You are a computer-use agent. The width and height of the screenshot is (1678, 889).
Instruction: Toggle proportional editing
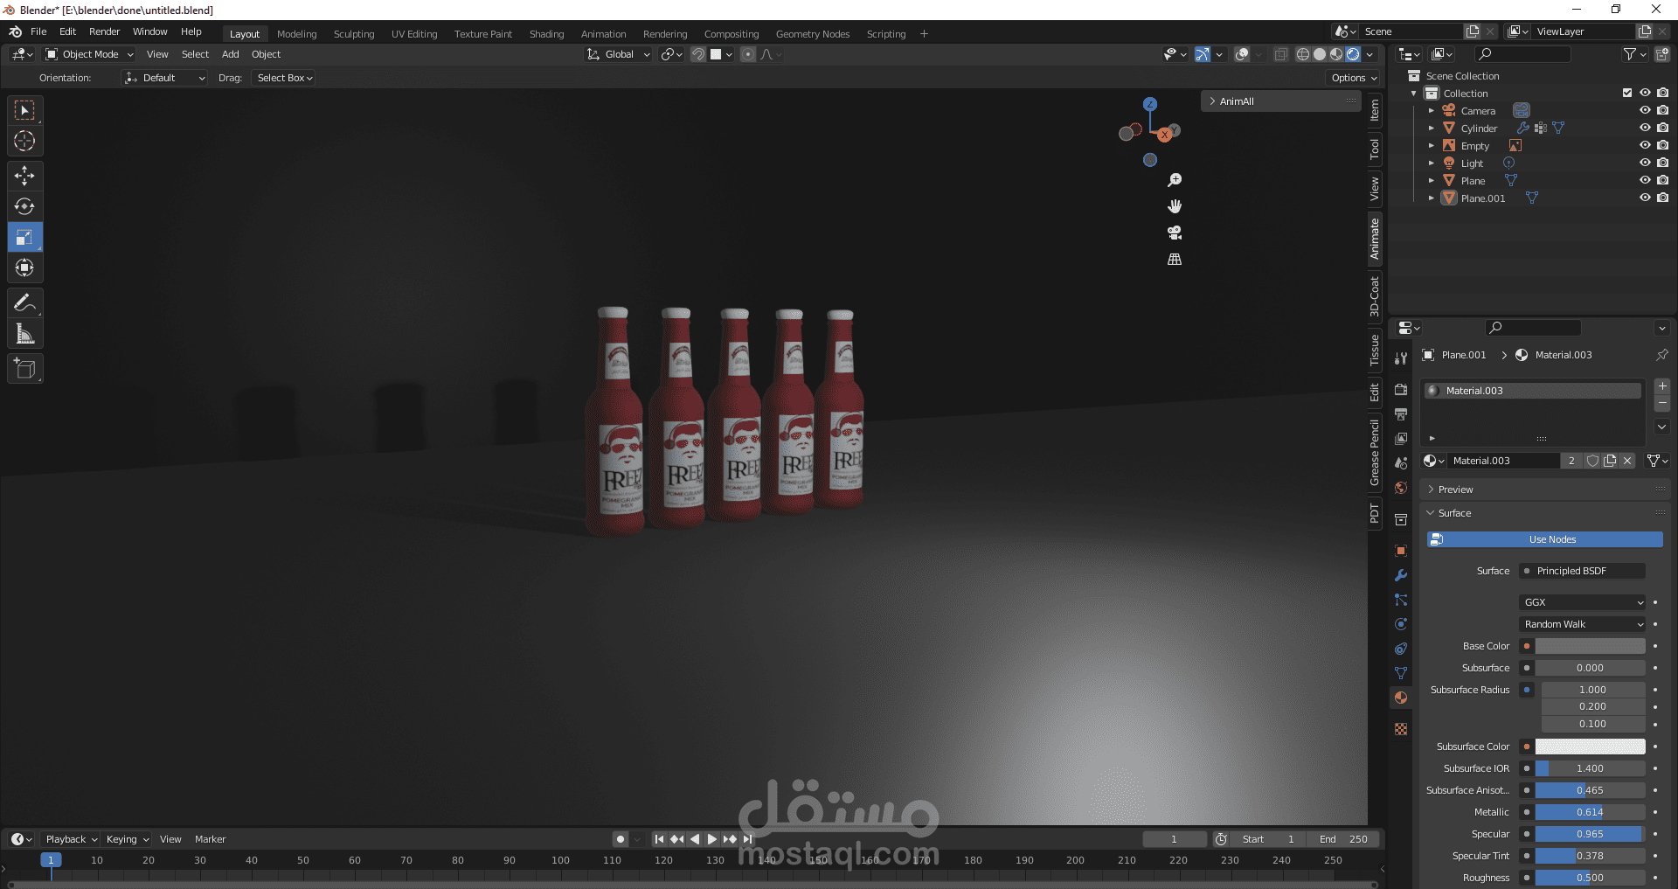click(748, 54)
